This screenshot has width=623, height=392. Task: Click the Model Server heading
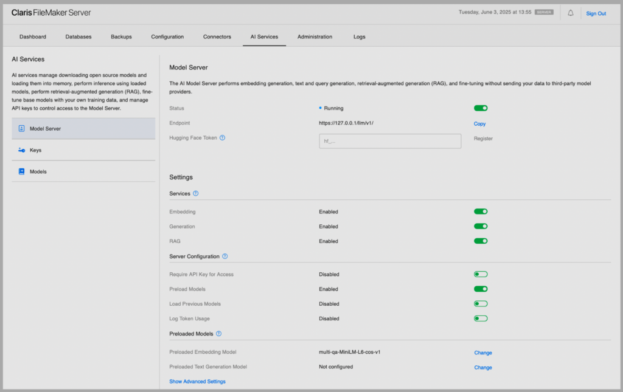coord(189,67)
